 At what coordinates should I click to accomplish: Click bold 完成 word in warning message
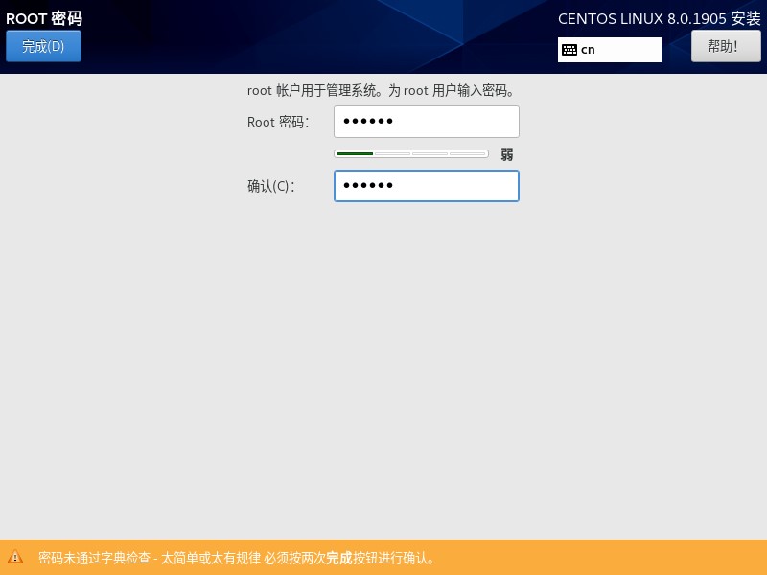339,558
